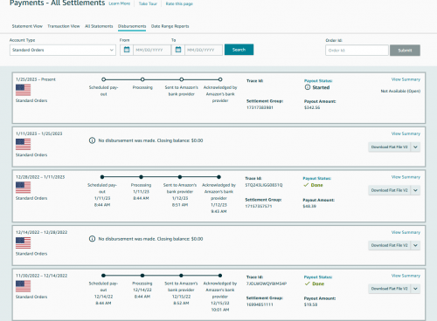Click the Take Tour link
The image size is (437, 321).
148,3
